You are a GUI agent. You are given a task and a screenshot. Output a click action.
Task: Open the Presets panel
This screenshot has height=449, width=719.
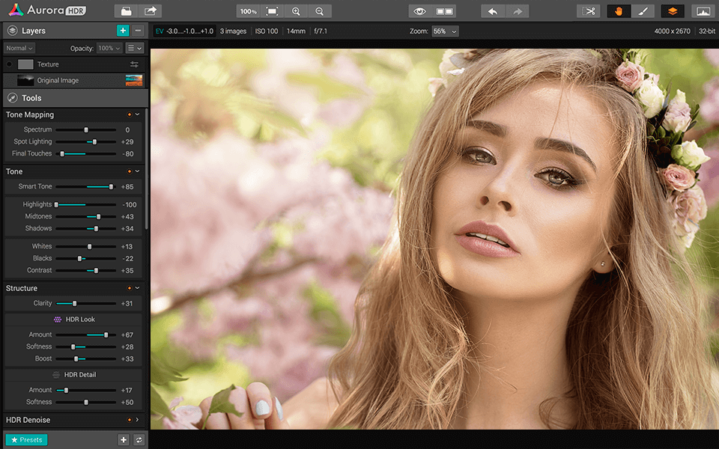click(27, 440)
